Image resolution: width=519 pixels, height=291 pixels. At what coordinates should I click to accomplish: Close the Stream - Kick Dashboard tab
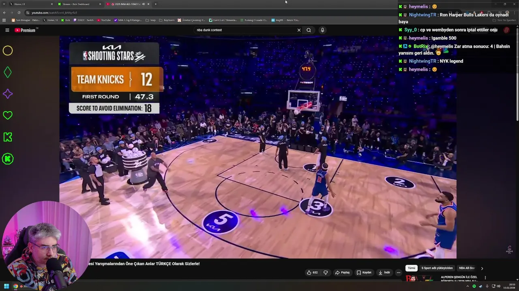tap(100, 4)
